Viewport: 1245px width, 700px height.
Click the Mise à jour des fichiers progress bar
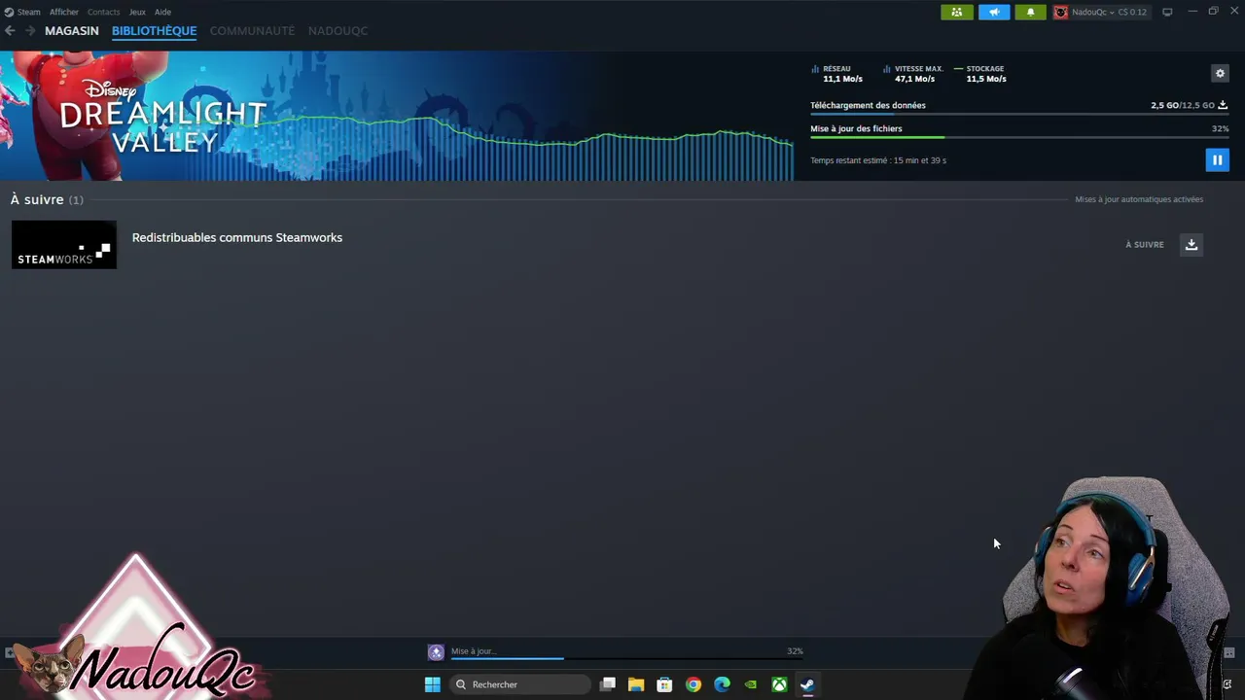click(1019, 138)
